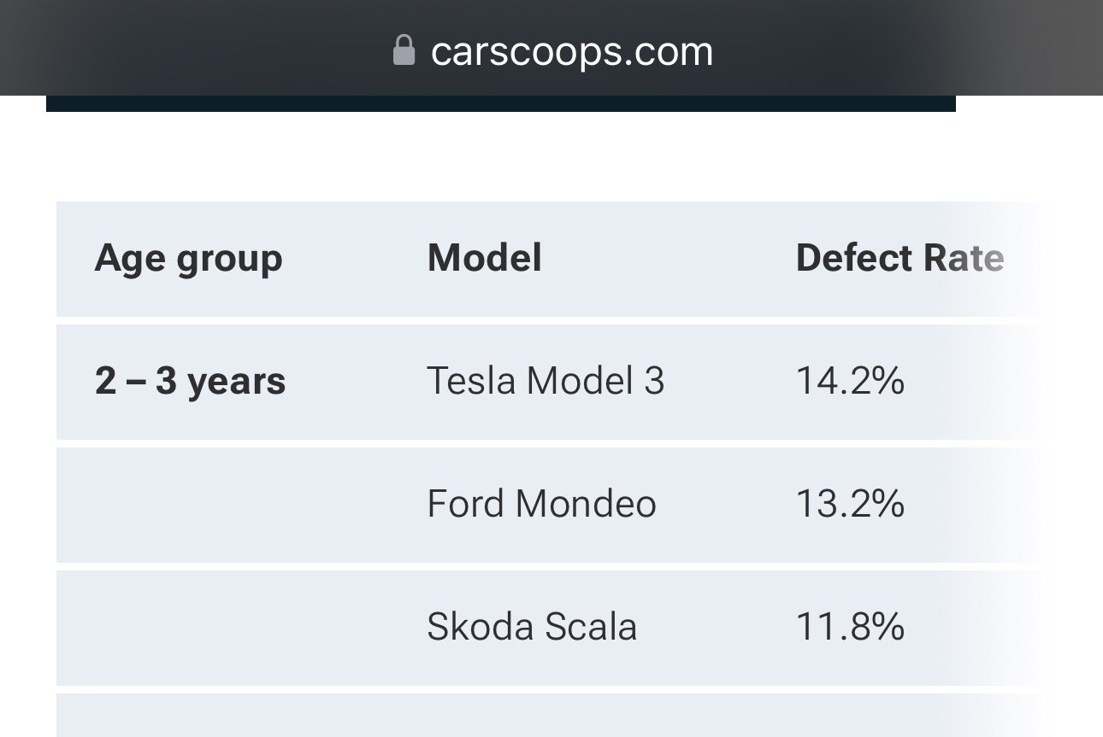
Task: Click the Defect Rate column header
Action: (899, 258)
